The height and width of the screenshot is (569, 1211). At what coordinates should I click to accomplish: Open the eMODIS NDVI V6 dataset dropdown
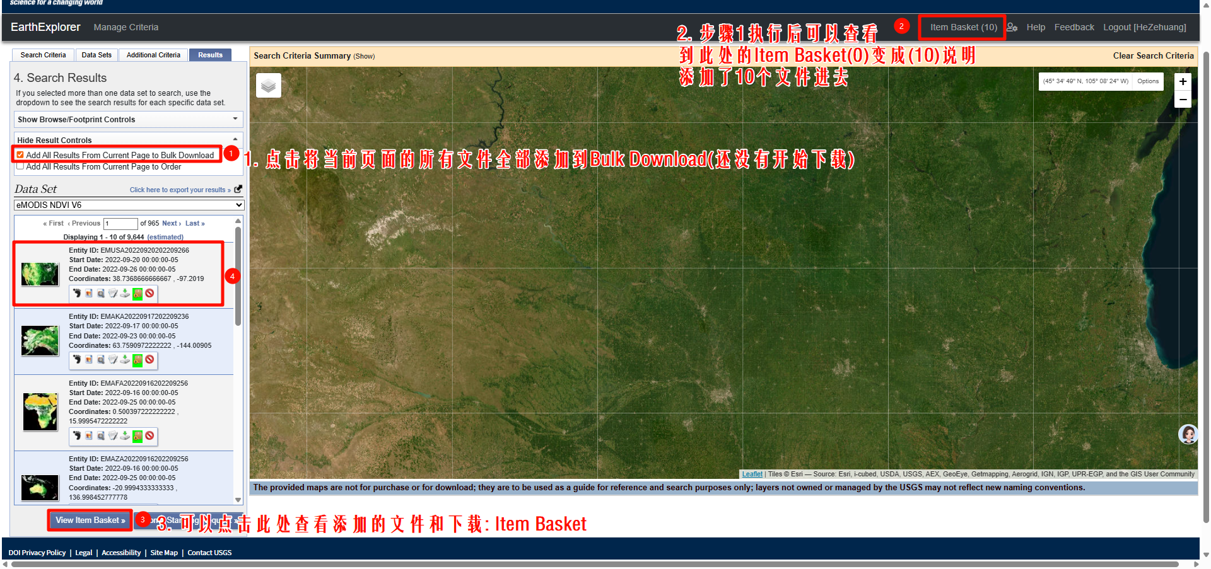coord(129,205)
